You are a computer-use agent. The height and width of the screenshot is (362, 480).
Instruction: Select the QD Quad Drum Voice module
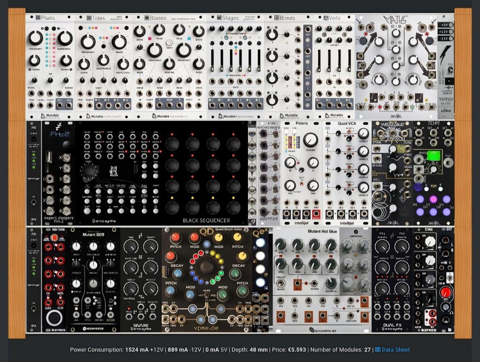pos(207,280)
